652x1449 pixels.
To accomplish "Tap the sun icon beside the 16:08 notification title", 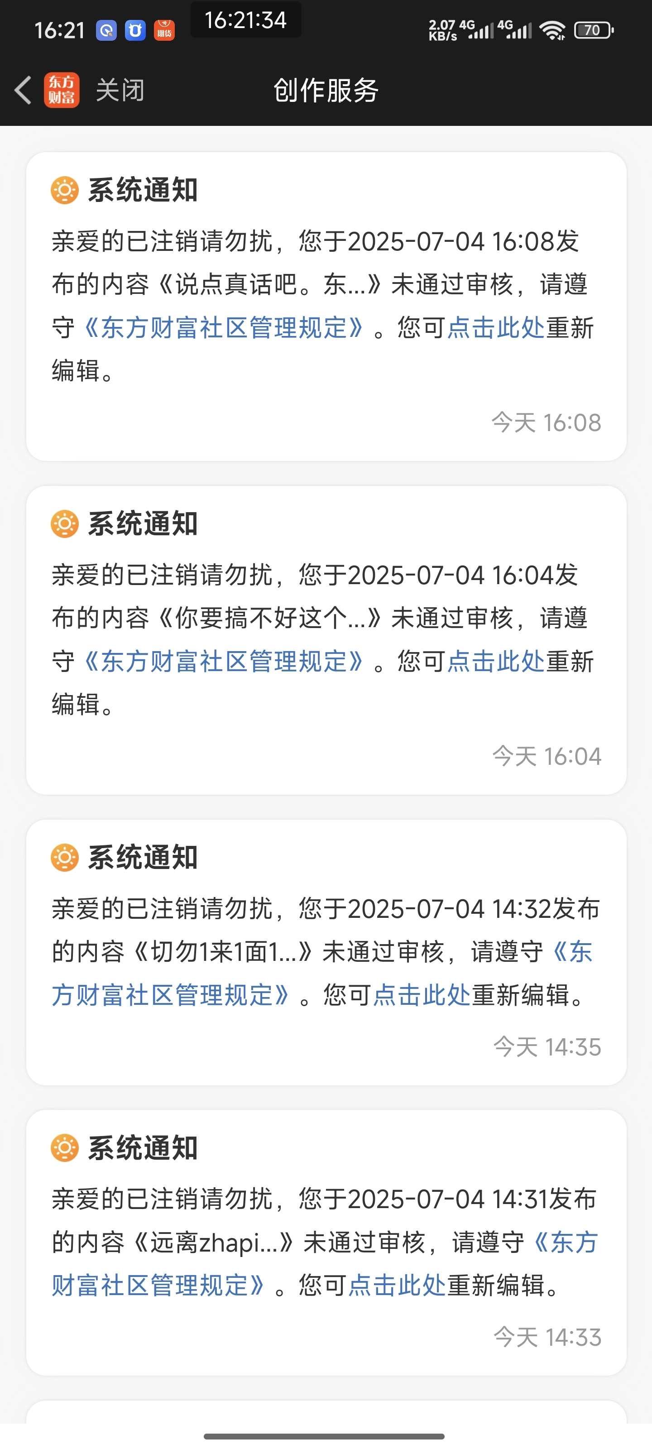I will click(65, 190).
